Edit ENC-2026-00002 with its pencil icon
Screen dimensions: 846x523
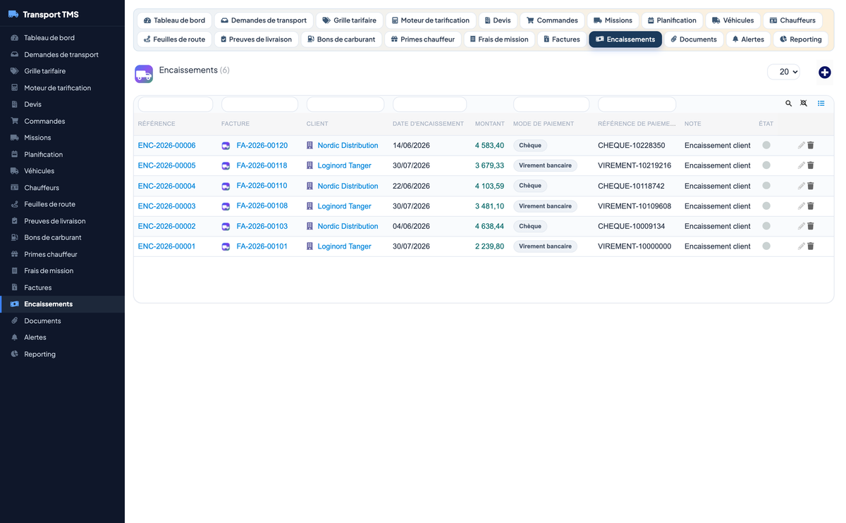pyautogui.click(x=801, y=226)
